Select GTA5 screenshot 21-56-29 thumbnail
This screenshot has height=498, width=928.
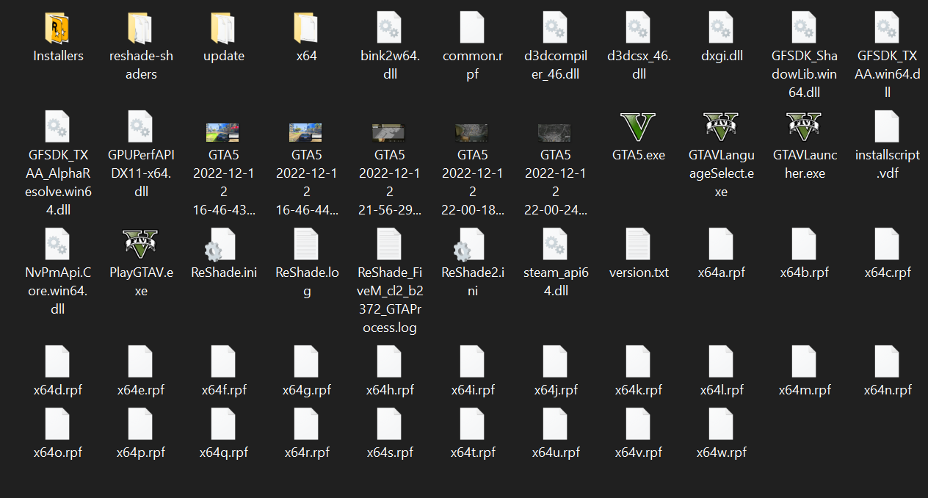tap(389, 132)
